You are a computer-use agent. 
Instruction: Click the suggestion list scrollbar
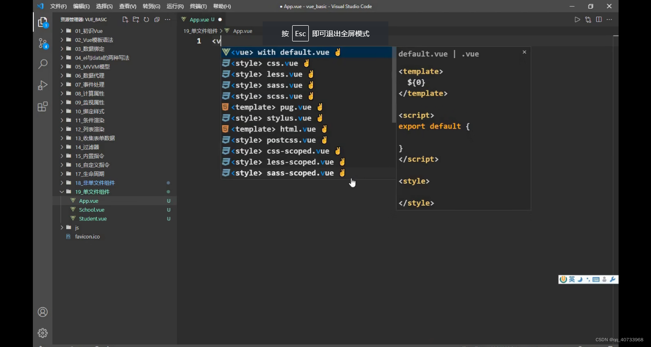coord(394,85)
